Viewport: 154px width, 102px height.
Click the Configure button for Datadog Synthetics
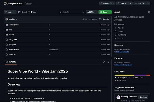143,97
